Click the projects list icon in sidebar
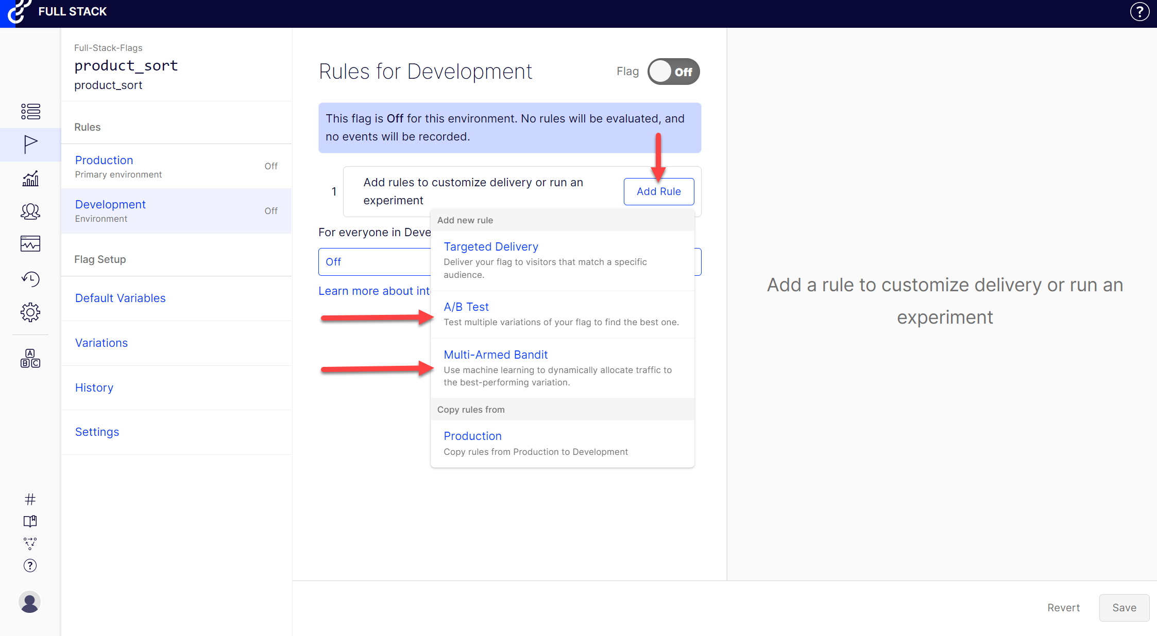 30,111
